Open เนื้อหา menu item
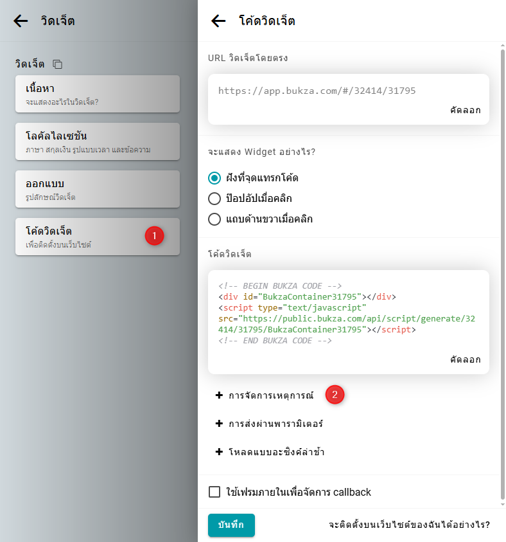506x542 pixels. (x=97, y=94)
